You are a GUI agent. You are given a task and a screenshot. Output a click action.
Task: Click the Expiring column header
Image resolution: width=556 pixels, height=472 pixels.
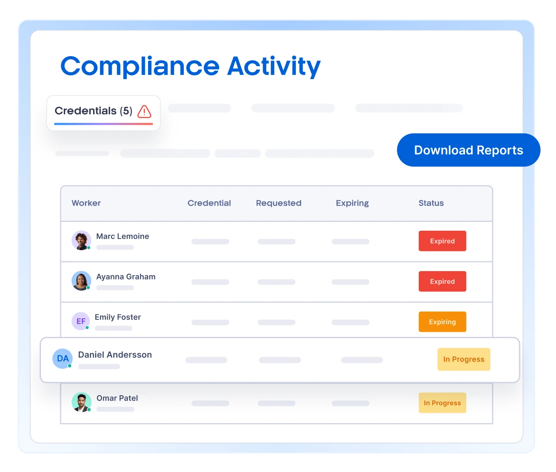coord(352,203)
